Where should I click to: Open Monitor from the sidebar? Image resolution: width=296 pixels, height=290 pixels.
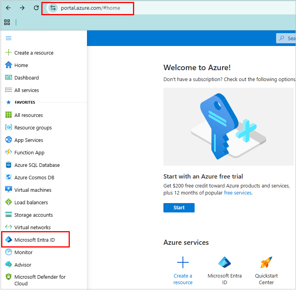pyautogui.click(x=23, y=252)
